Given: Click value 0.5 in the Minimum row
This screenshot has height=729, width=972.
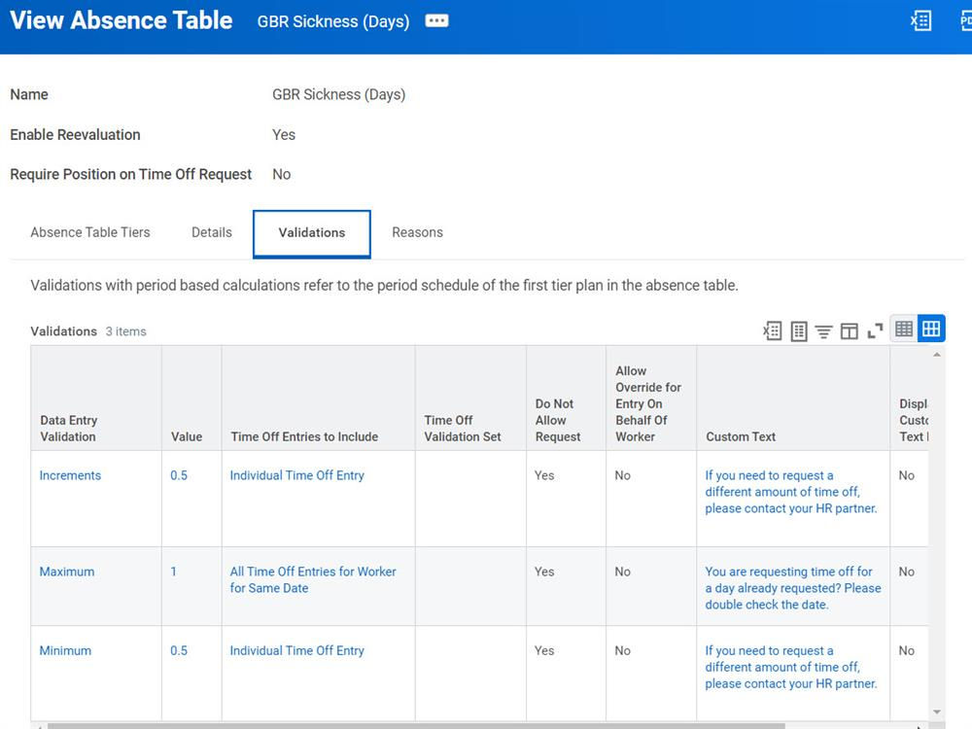Looking at the screenshot, I should [179, 651].
